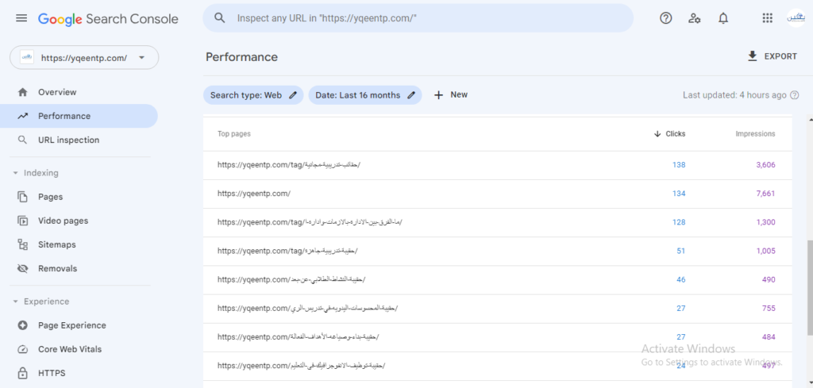813x388 pixels.
Task: Click the 1,005 impressions value
Action: coord(765,251)
